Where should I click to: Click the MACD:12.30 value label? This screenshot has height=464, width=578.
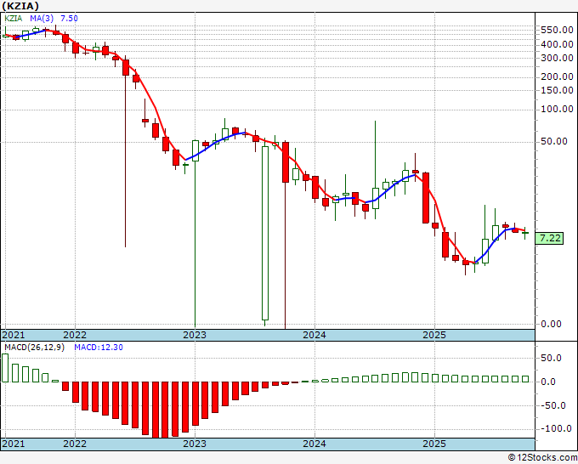point(99,348)
